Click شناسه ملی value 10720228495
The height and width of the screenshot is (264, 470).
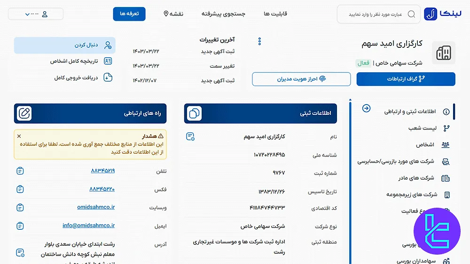click(x=269, y=155)
